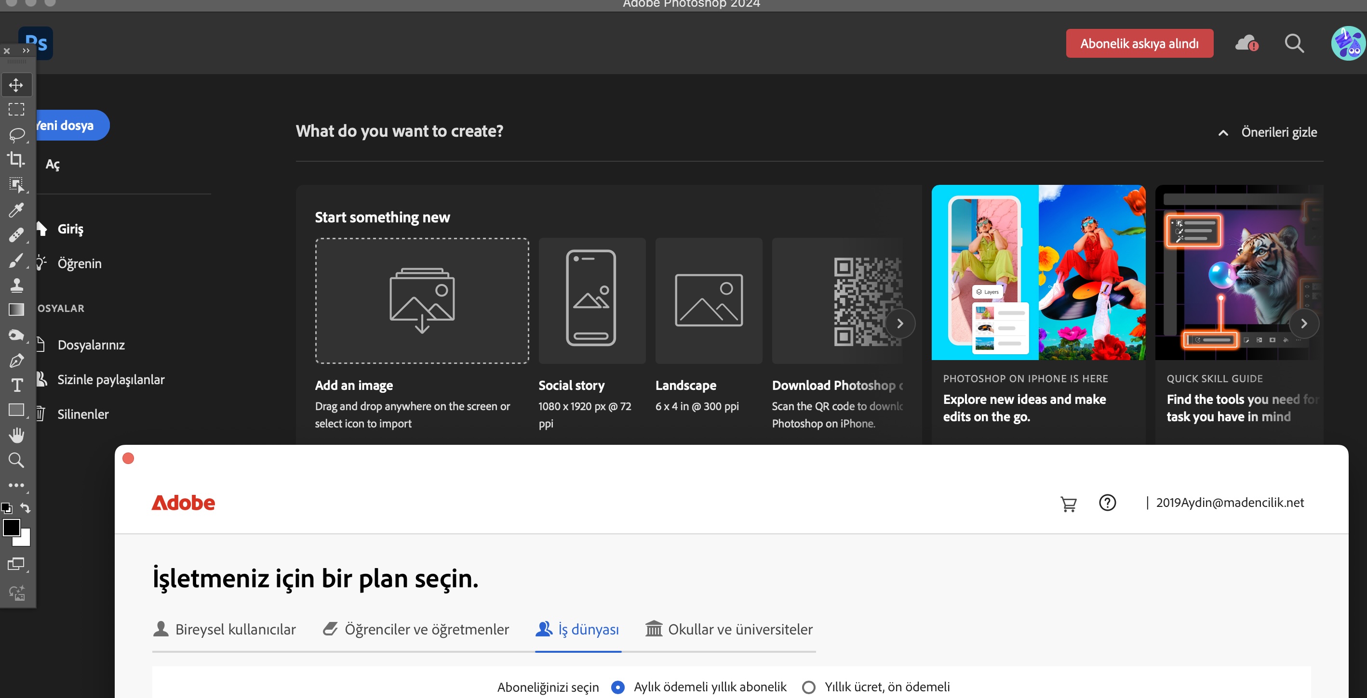Select the Move tool
Screen dimensions: 1367x698
(16, 85)
